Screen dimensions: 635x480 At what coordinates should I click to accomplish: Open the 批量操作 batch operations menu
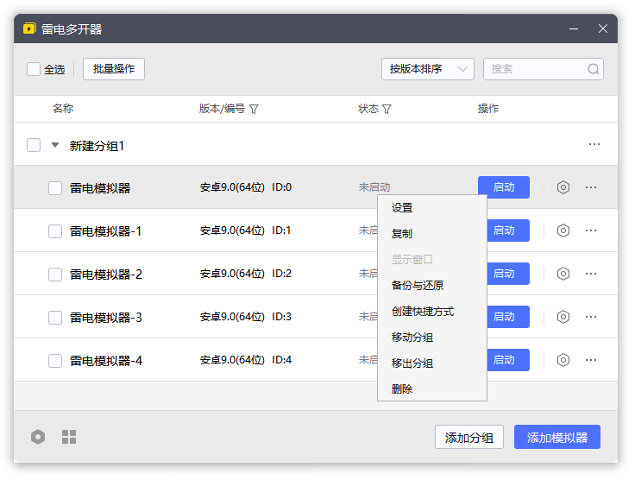click(x=114, y=69)
